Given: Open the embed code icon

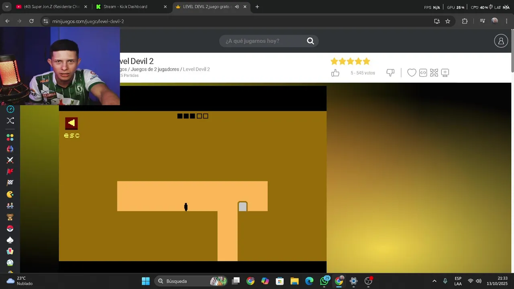Looking at the screenshot, I should (423, 73).
